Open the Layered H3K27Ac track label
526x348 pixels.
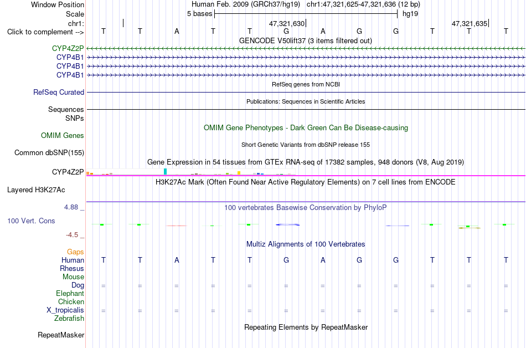pos(36,190)
